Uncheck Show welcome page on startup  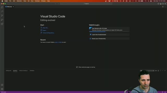coord(77,67)
